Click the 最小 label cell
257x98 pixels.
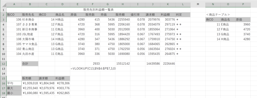[14, 93]
